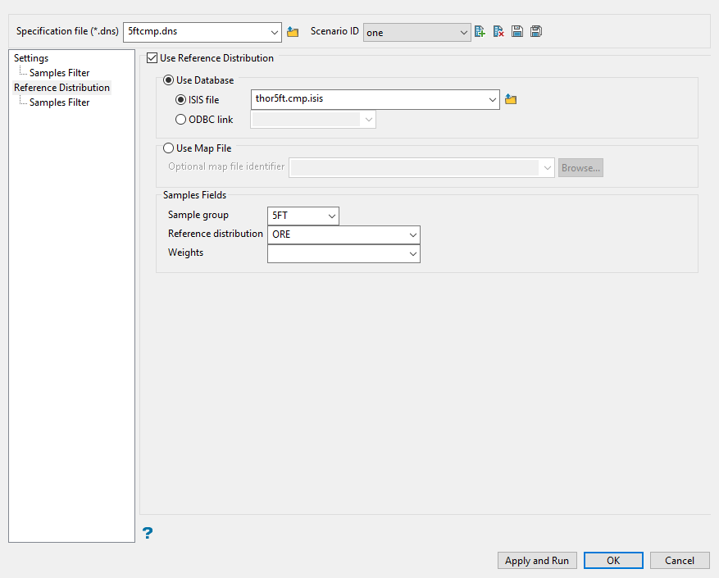Browse for a specification file using the folder icon
719x578 pixels.
click(x=293, y=32)
